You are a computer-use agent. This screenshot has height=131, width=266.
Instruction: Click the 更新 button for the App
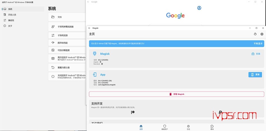[255, 75]
